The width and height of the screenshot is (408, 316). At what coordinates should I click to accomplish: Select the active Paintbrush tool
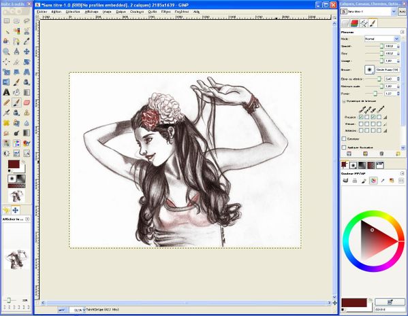16,103
